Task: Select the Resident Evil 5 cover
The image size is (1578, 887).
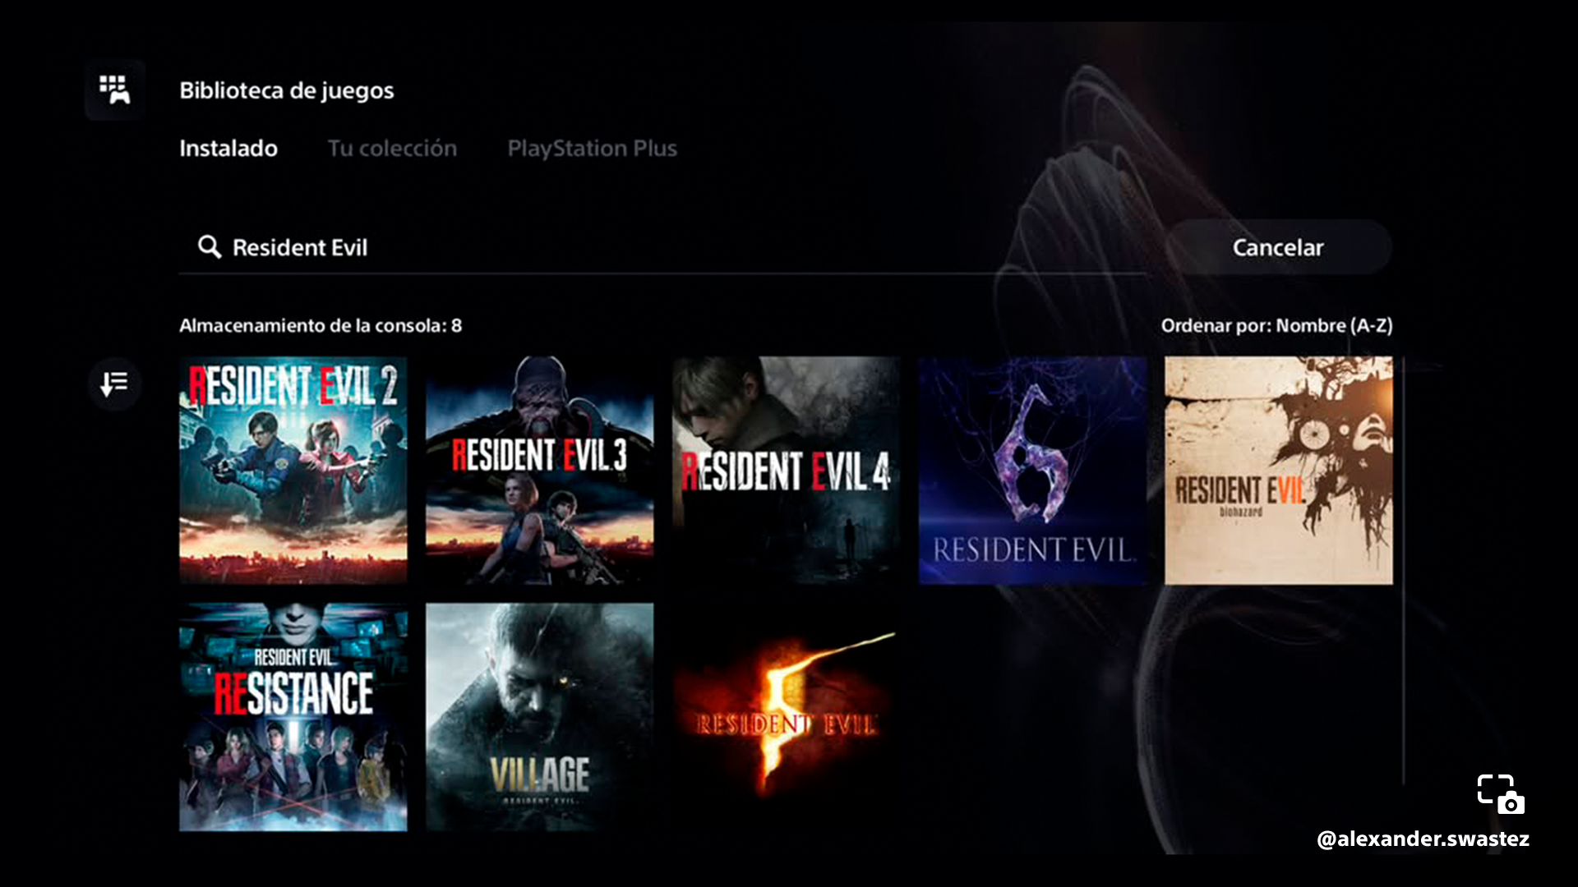Action: (x=786, y=717)
